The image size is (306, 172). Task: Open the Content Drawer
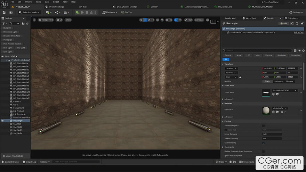click(10, 162)
